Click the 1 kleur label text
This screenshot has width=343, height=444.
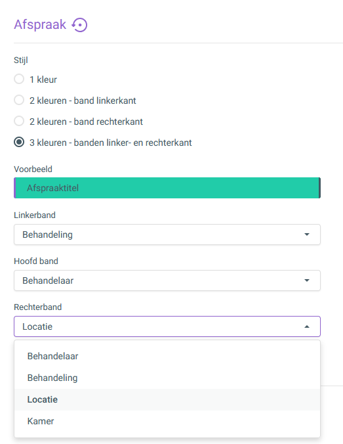[x=43, y=79]
